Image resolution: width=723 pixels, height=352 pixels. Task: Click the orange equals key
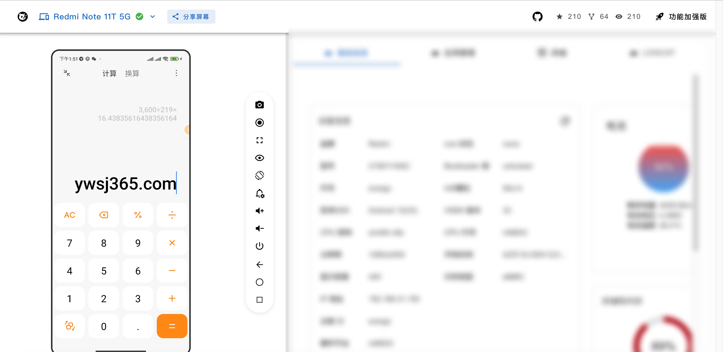pyautogui.click(x=172, y=326)
